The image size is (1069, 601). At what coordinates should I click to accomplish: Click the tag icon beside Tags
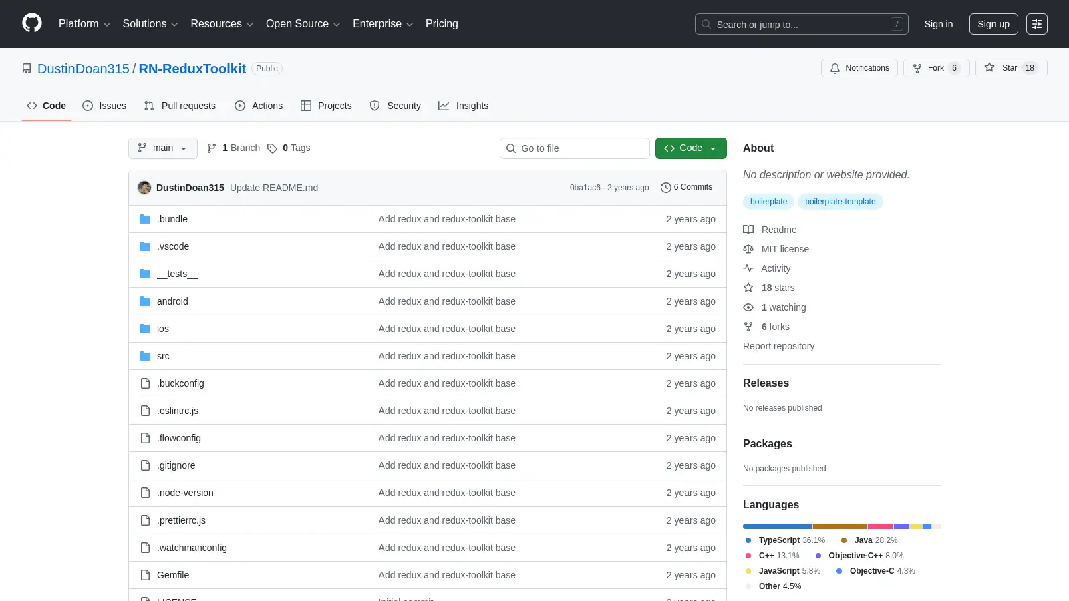click(x=272, y=148)
